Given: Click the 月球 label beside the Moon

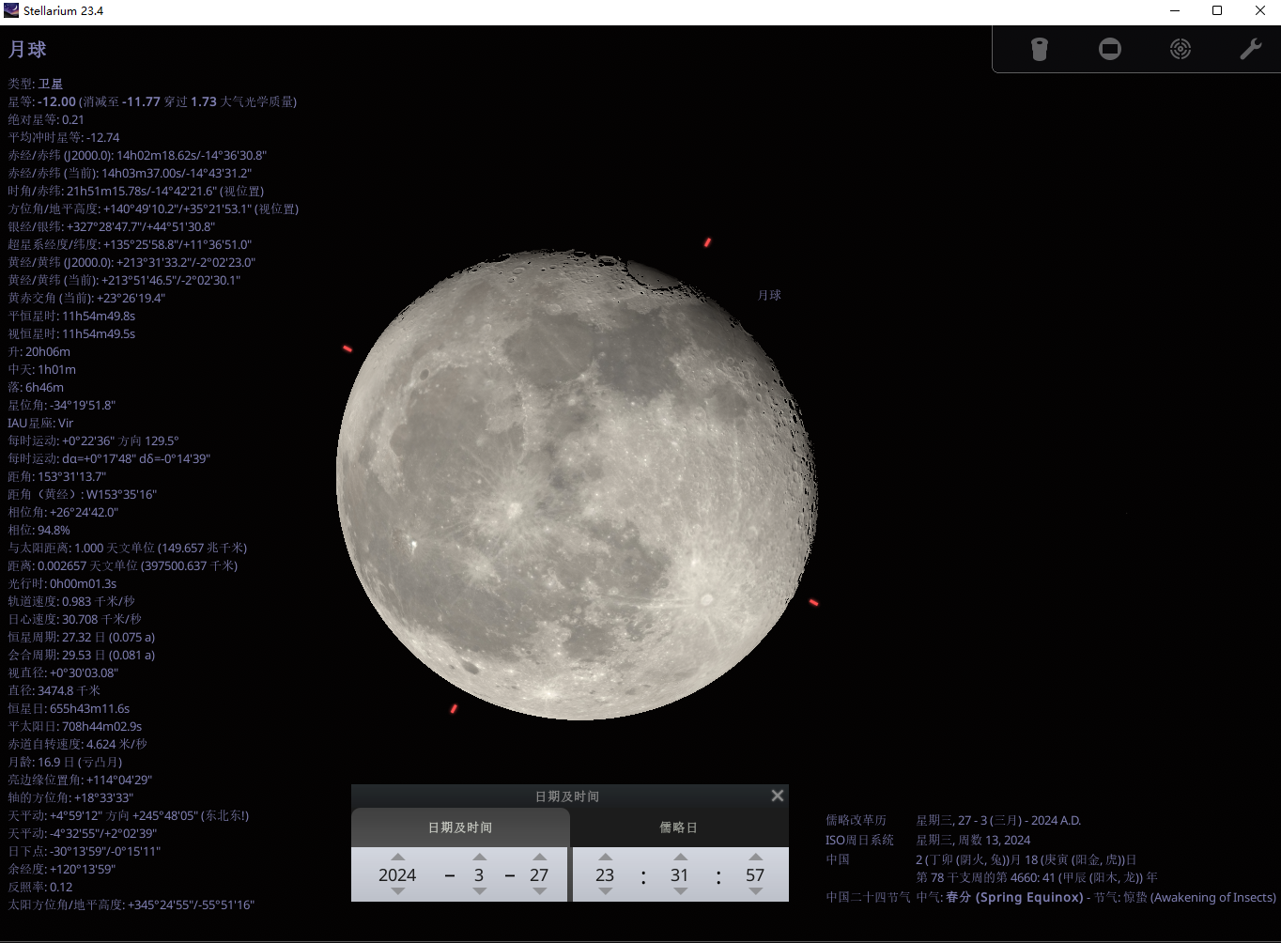Looking at the screenshot, I should point(769,294).
